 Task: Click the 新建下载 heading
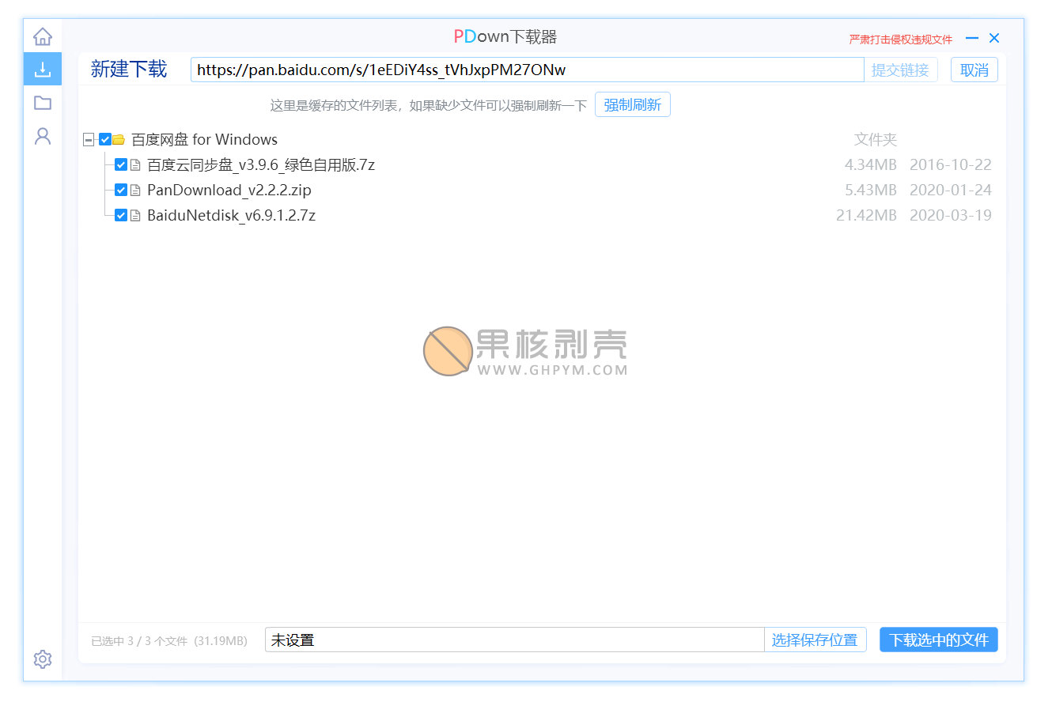[x=129, y=70]
